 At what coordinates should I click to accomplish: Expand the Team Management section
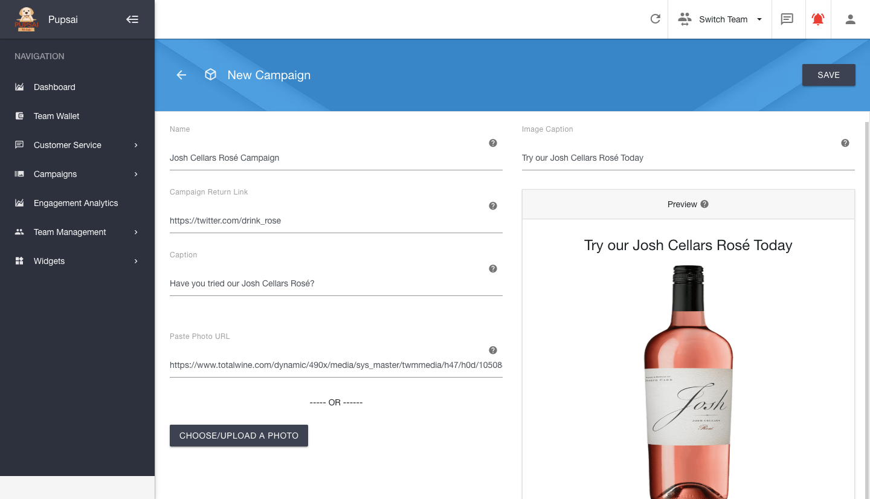[77, 232]
